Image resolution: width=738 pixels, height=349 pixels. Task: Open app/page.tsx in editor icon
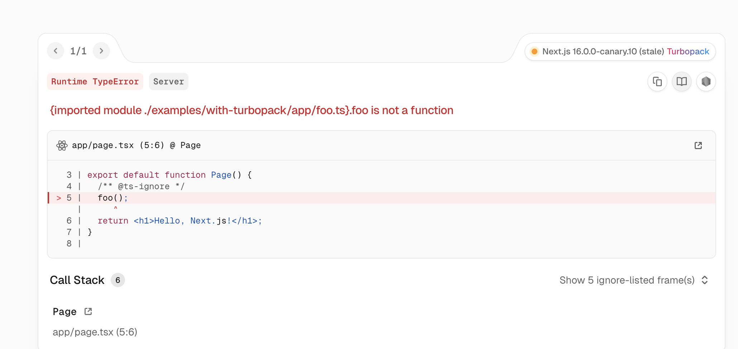[698, 146]
